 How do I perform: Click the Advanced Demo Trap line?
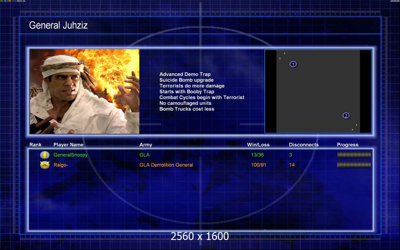click(185, 74)
